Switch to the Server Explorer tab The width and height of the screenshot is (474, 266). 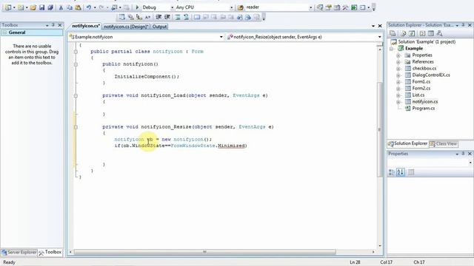click(x=19, y=252)
